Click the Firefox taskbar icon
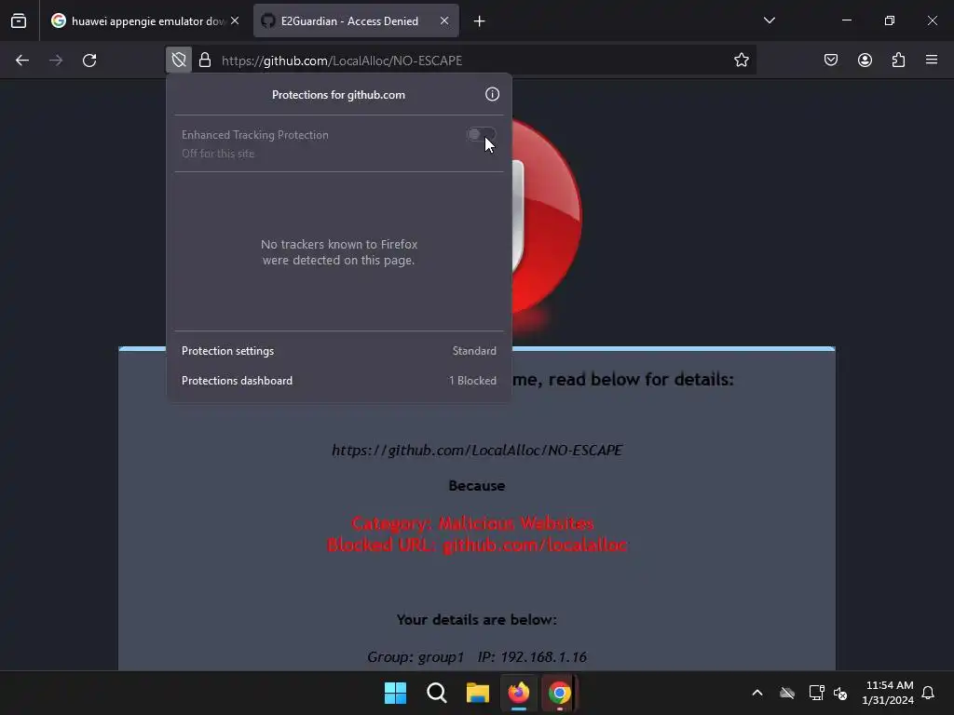The height and width of the screenshot is (715, 954). (x=519, y=693)
